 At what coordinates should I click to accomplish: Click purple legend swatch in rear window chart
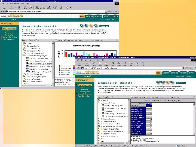[60, 75]
